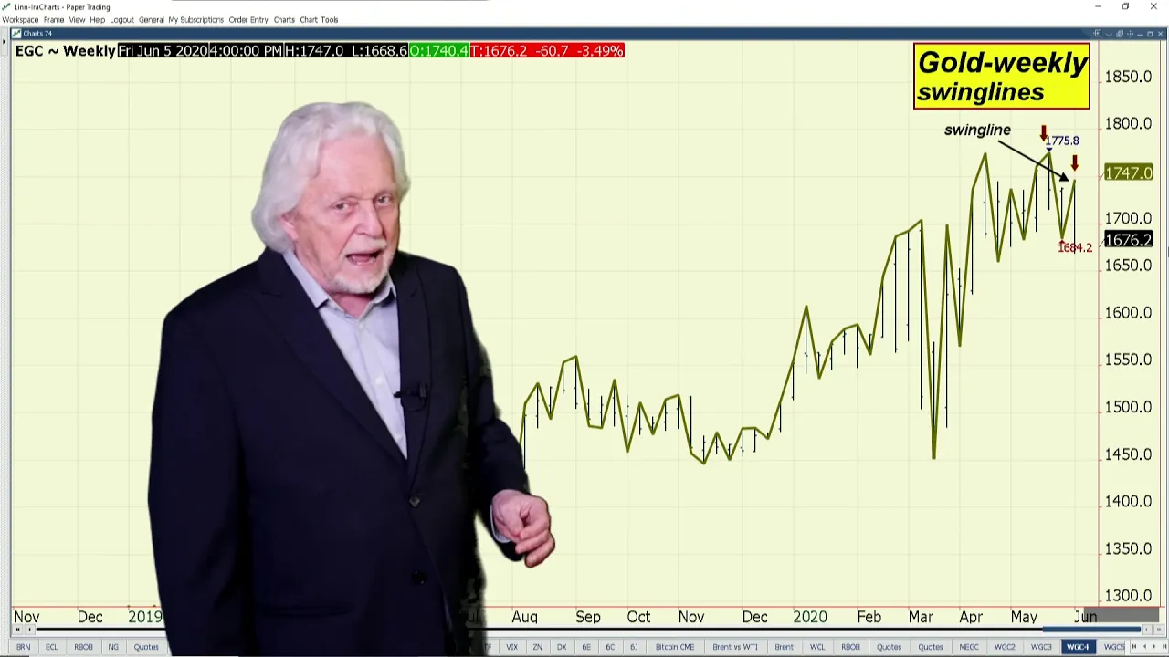The image size is (1169, 657).
Task: Select the active WGC4 tab
Action: coord(1078,647)
